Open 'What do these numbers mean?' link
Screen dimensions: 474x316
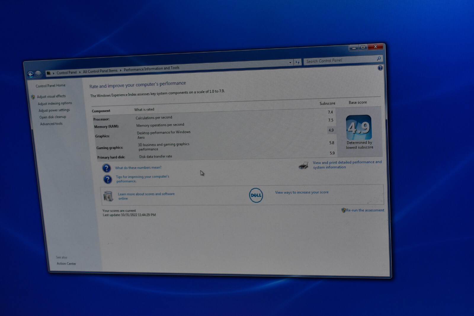coord(138,168)
